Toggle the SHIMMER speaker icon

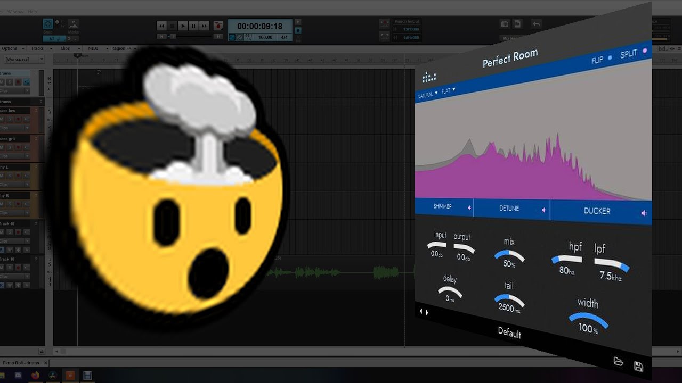point(469,207)
